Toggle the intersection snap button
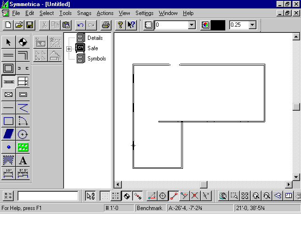301x225 pixels. (194, 196)
